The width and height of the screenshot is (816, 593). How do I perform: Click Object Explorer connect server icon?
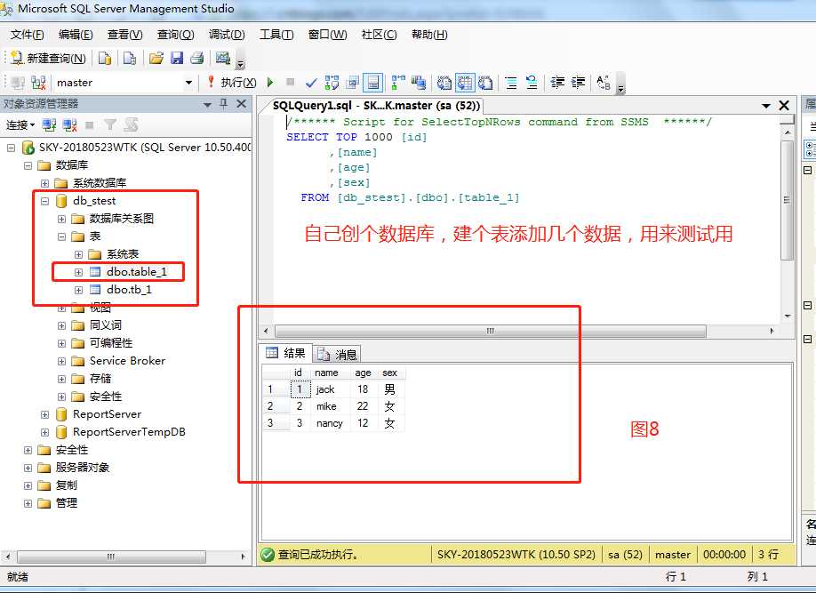(49, 125)
